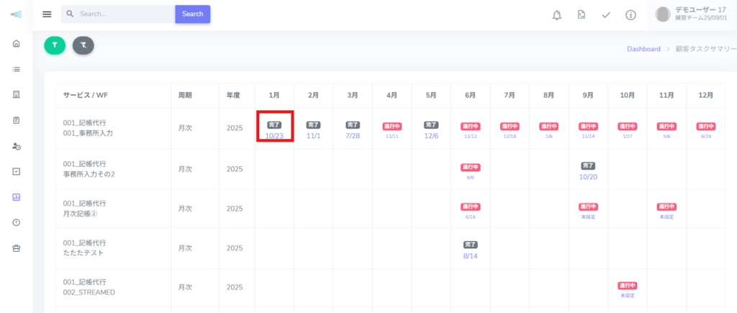This screenshot has height=313, width=737.
Task: Open the hamburger navigation menu
Action: (48, 14)
